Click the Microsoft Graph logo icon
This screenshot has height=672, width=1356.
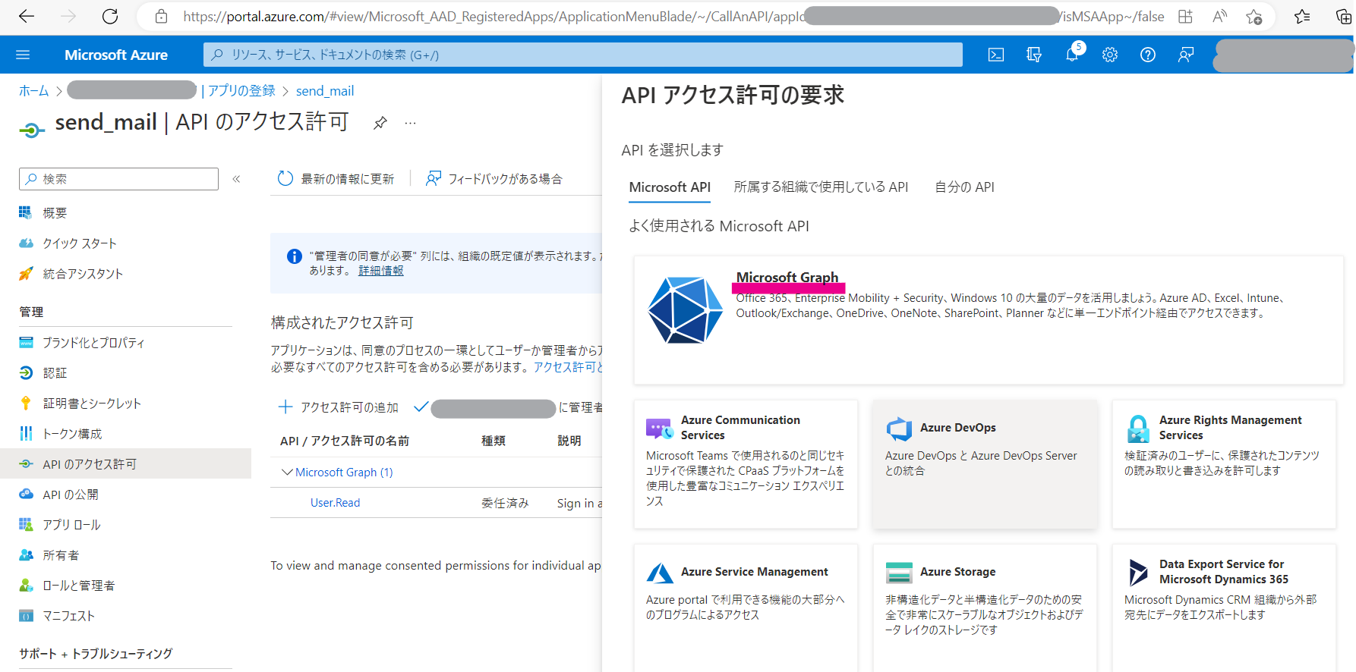(x=685, y=309)
